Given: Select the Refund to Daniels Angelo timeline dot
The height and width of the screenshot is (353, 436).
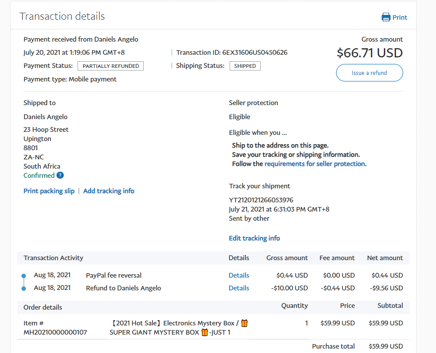Looking at the screenshot, I should coord(24,288).
